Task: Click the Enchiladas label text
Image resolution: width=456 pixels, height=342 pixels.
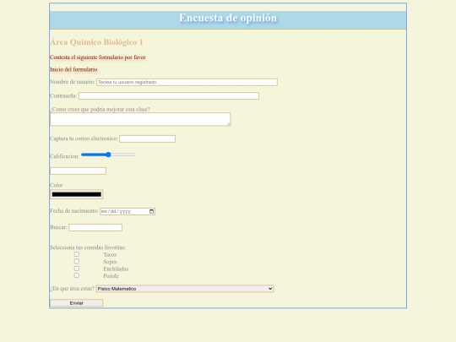Action: pyautogui.click(x=116, y=269)
